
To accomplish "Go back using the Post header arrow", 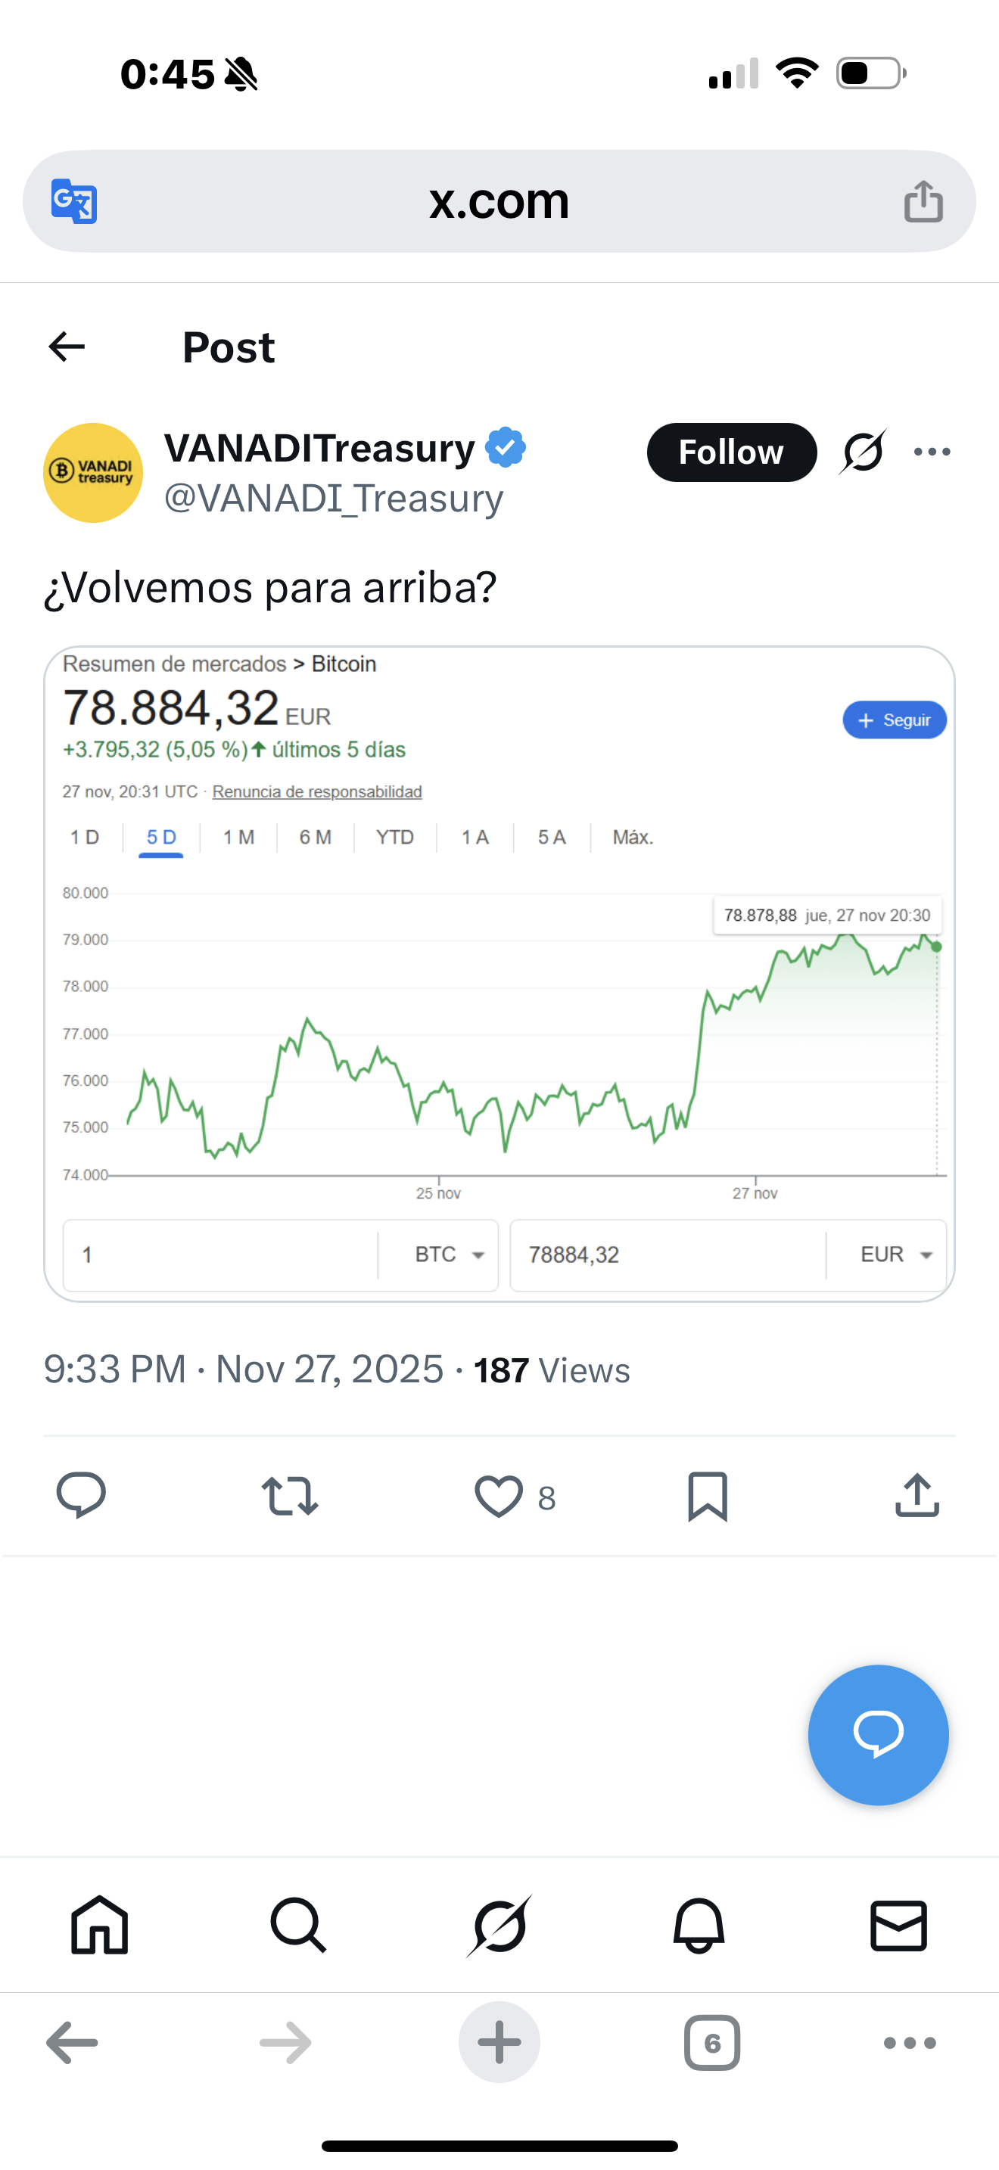I will point(67,347).
